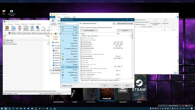Click the notification center icon in system tray
This screenshot has height=110, width=195.
[x=192, y=108]
